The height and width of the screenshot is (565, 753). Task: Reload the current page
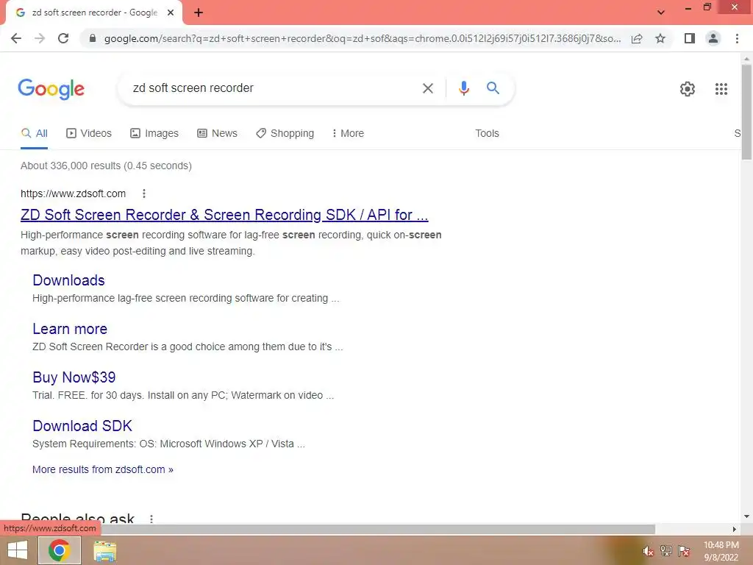point(63,38)
